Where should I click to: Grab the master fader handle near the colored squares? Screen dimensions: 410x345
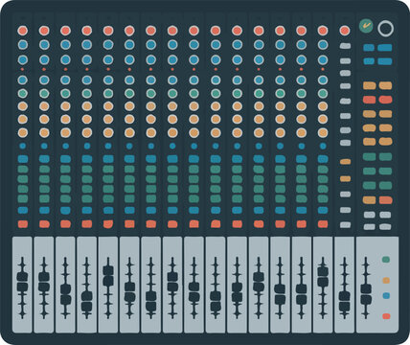click(x=366, y=294)
